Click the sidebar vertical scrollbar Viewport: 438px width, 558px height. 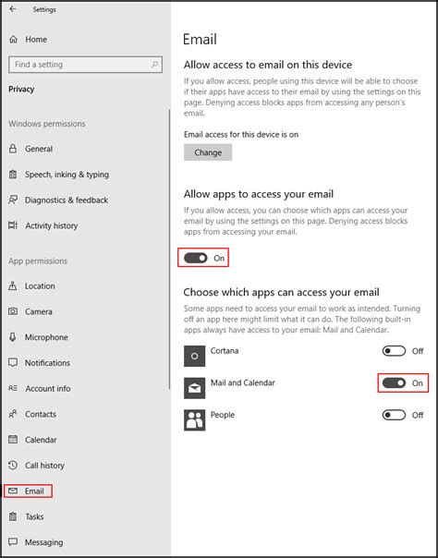(169, 249)
